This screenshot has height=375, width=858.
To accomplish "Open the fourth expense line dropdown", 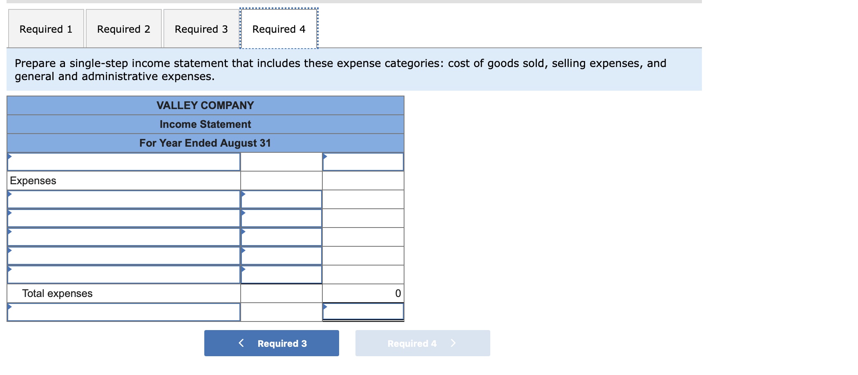I will (123, 255).
